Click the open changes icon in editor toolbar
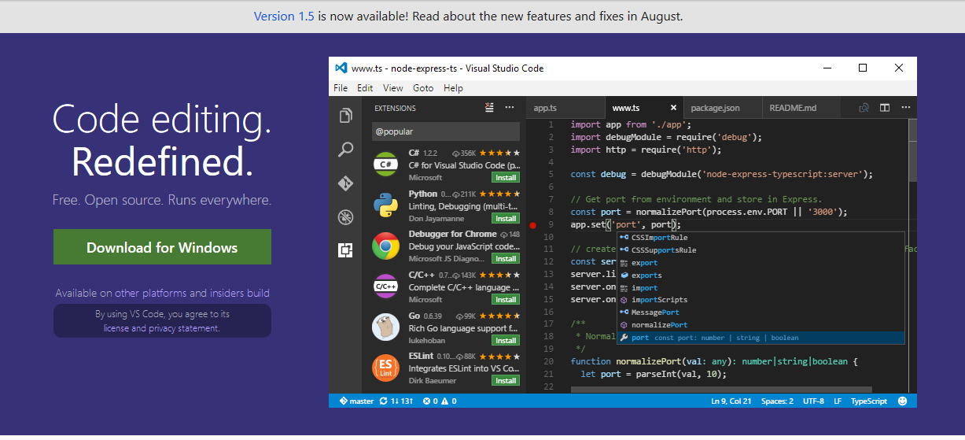Viewport: 965px width, 440px height. (864, 108)
